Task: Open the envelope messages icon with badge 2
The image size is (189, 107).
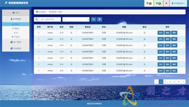Action: 158,3
